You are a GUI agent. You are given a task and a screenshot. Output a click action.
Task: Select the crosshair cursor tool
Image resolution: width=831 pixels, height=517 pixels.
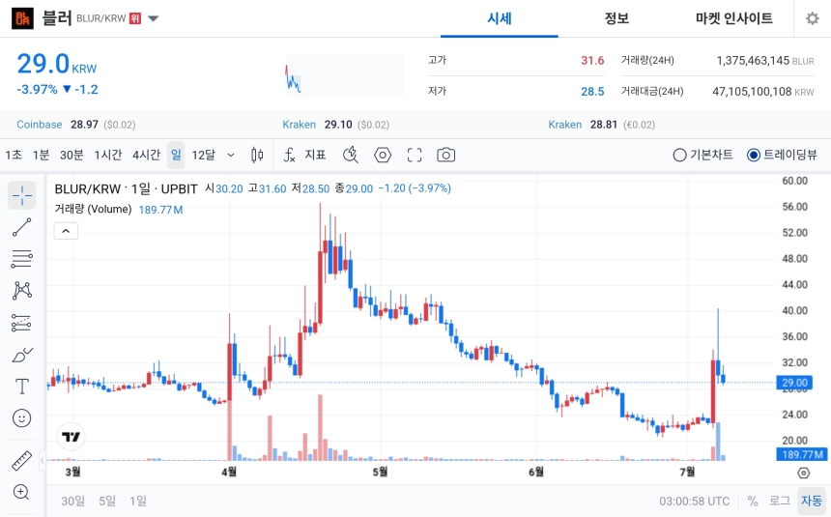[x=21, y=195]
